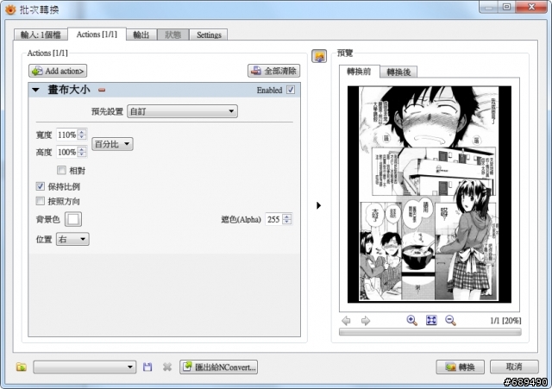Click 匯出給NConvert export button
The image size is (552, 389).
218,367
